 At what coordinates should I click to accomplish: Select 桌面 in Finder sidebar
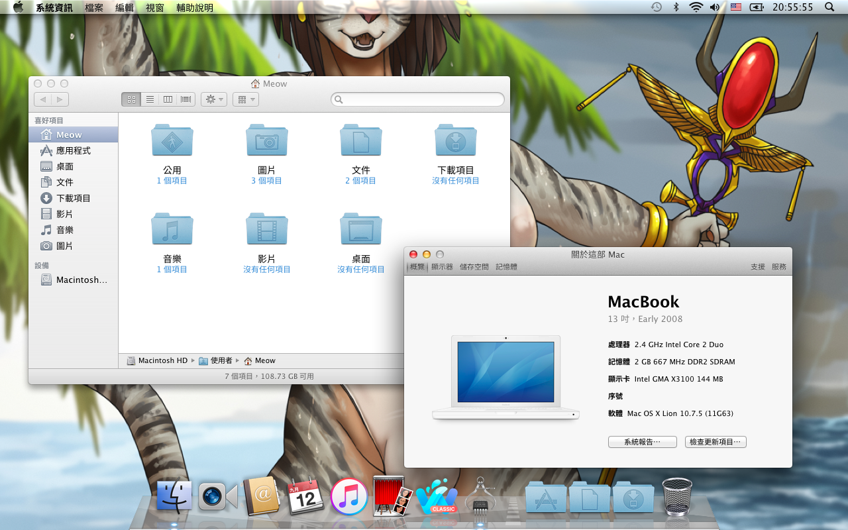(x=73, y=166)
